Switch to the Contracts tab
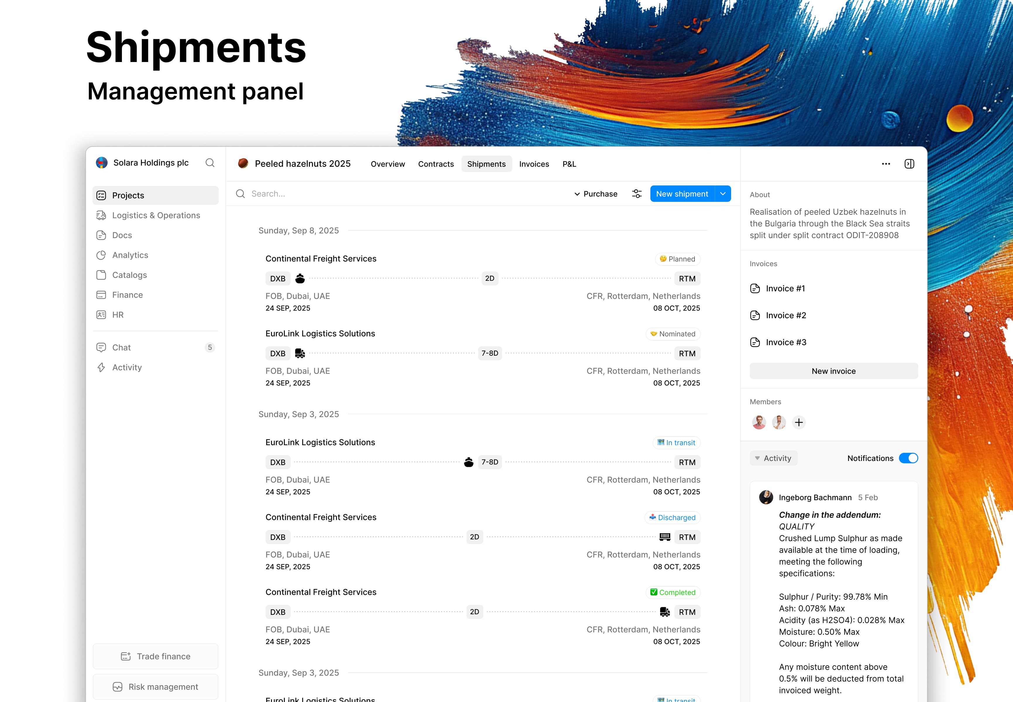1013x702 pixels. 436,164
